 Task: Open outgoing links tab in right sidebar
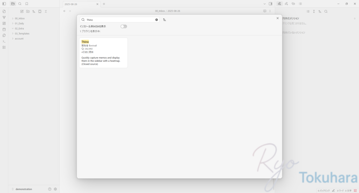coord(286,4)
